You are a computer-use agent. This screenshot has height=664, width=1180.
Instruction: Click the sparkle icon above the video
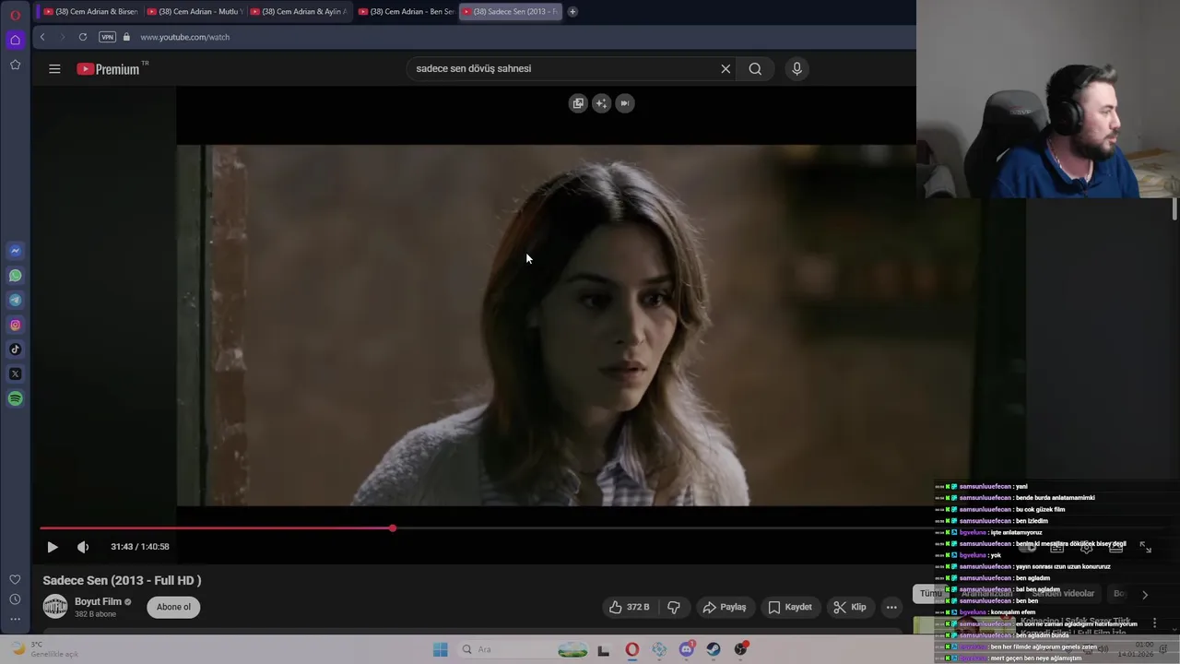click(601, 103)
